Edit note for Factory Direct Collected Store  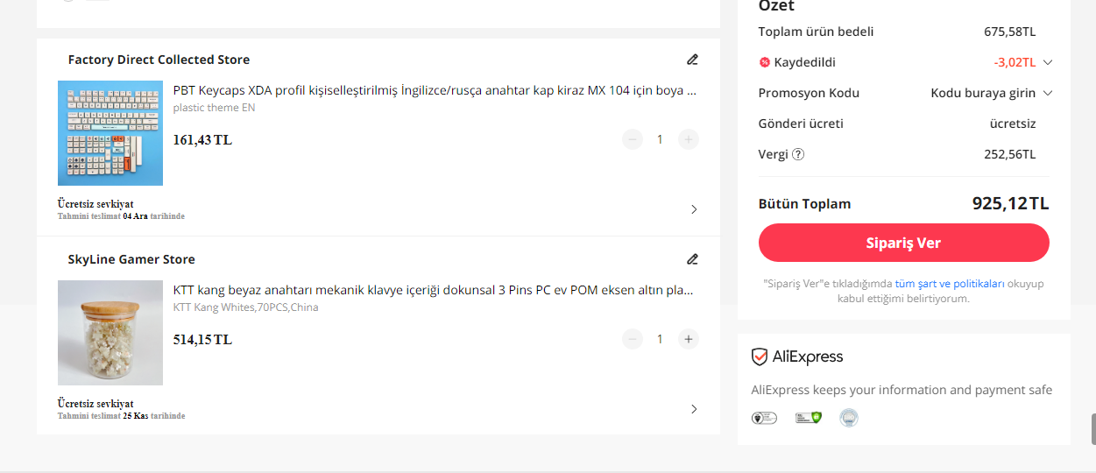point(692,60)
